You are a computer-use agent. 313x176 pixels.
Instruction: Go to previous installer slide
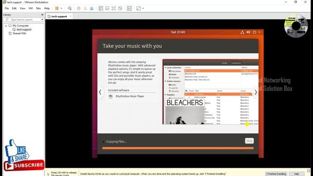click(100, 92)
